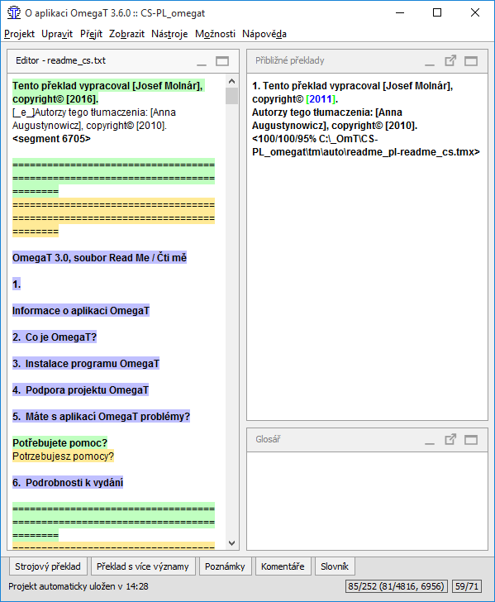Click the "Projekt automaticky uložen v 14:28" status message

pos(79,586)
